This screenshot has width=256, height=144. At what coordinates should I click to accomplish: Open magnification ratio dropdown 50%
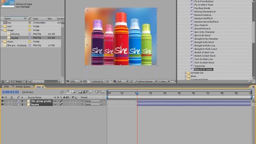(x=76, y=81)
